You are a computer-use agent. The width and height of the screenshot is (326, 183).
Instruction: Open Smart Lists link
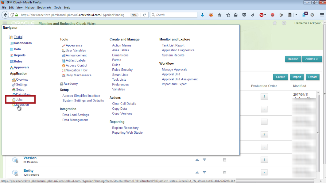[x=120, y=75]
